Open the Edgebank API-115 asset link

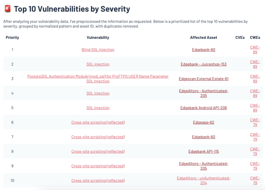[204, 152]
